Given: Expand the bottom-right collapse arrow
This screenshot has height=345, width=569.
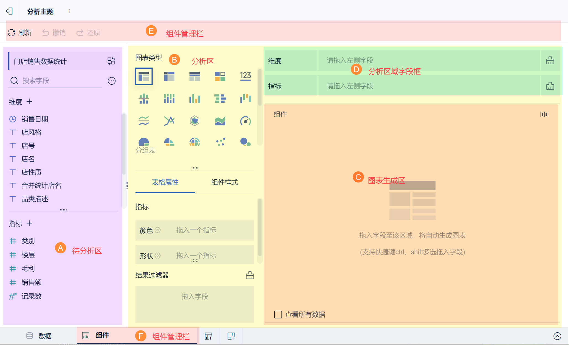Looking at the screenshot, I should click(557, 336).
